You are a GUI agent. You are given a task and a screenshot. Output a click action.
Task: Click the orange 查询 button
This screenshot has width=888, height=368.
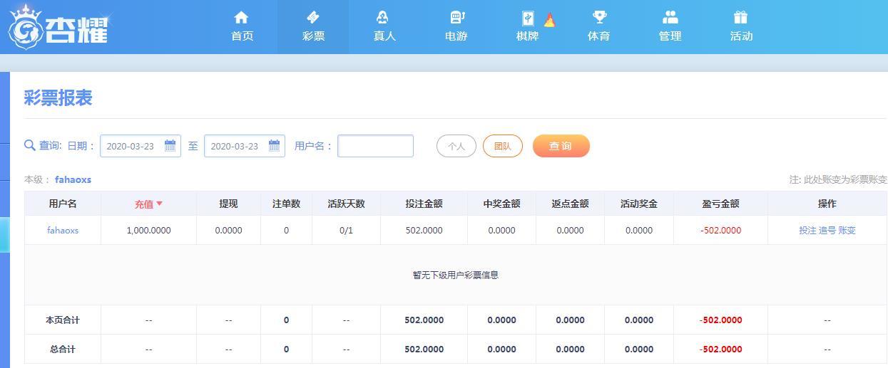(561, 146)
